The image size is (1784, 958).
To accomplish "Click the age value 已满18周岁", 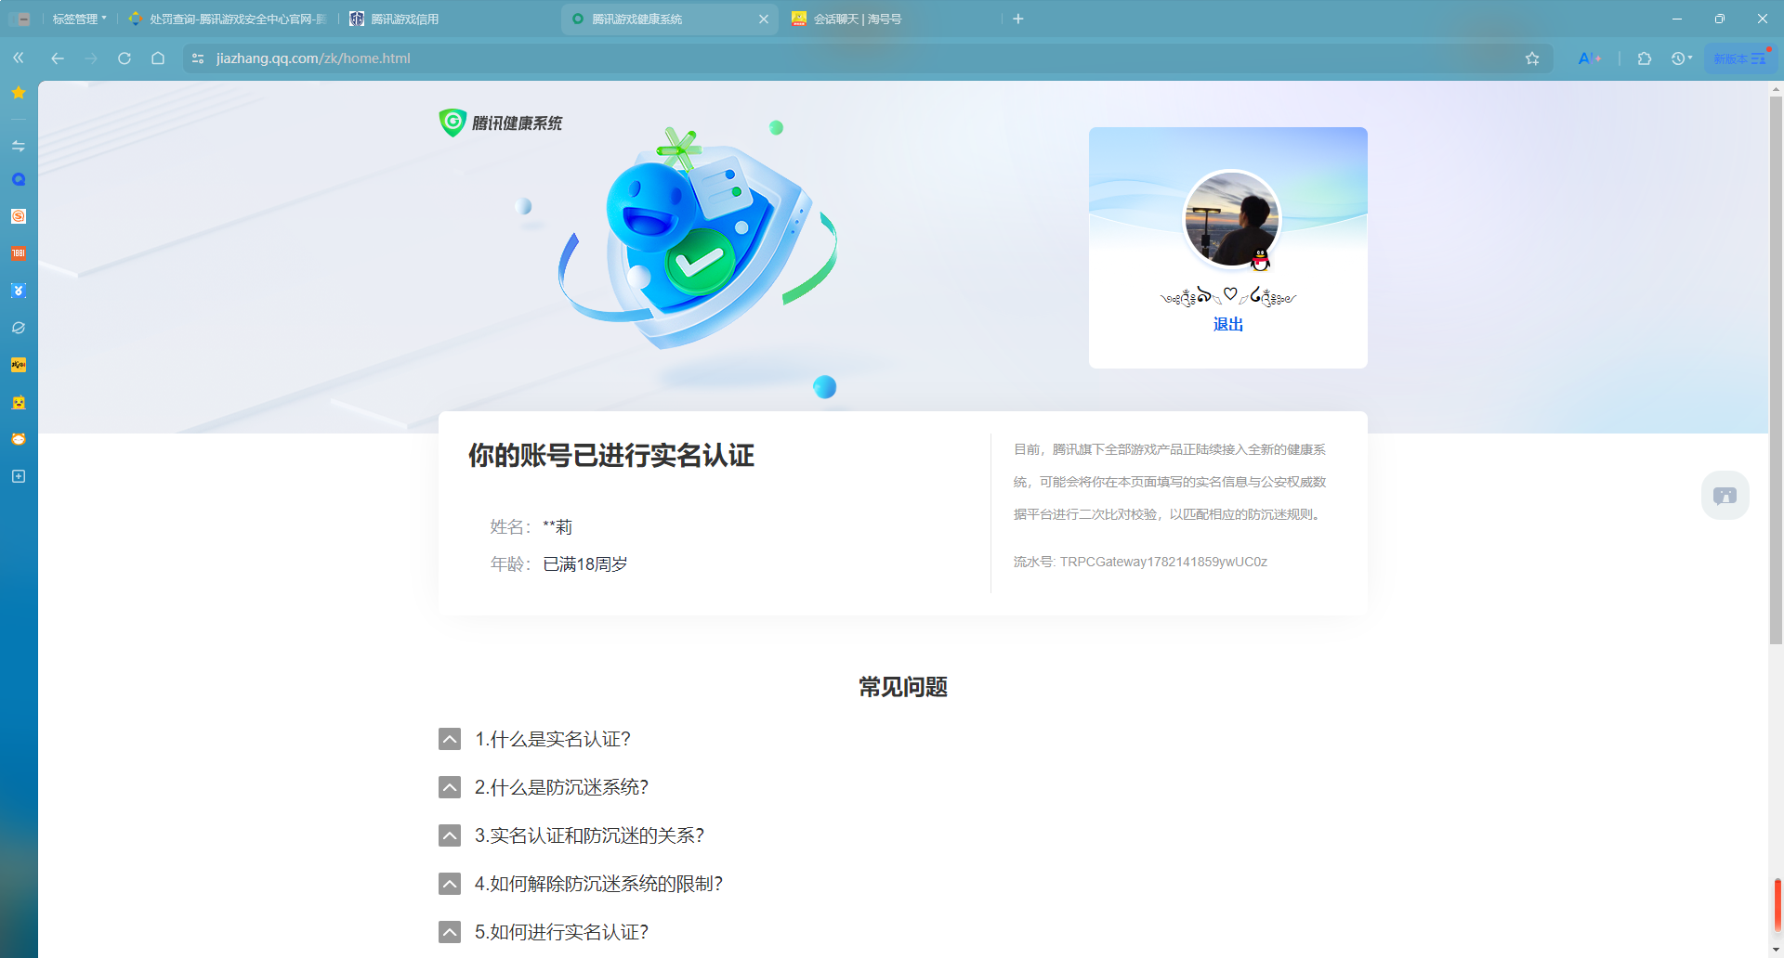I will [x=585, y=563].
